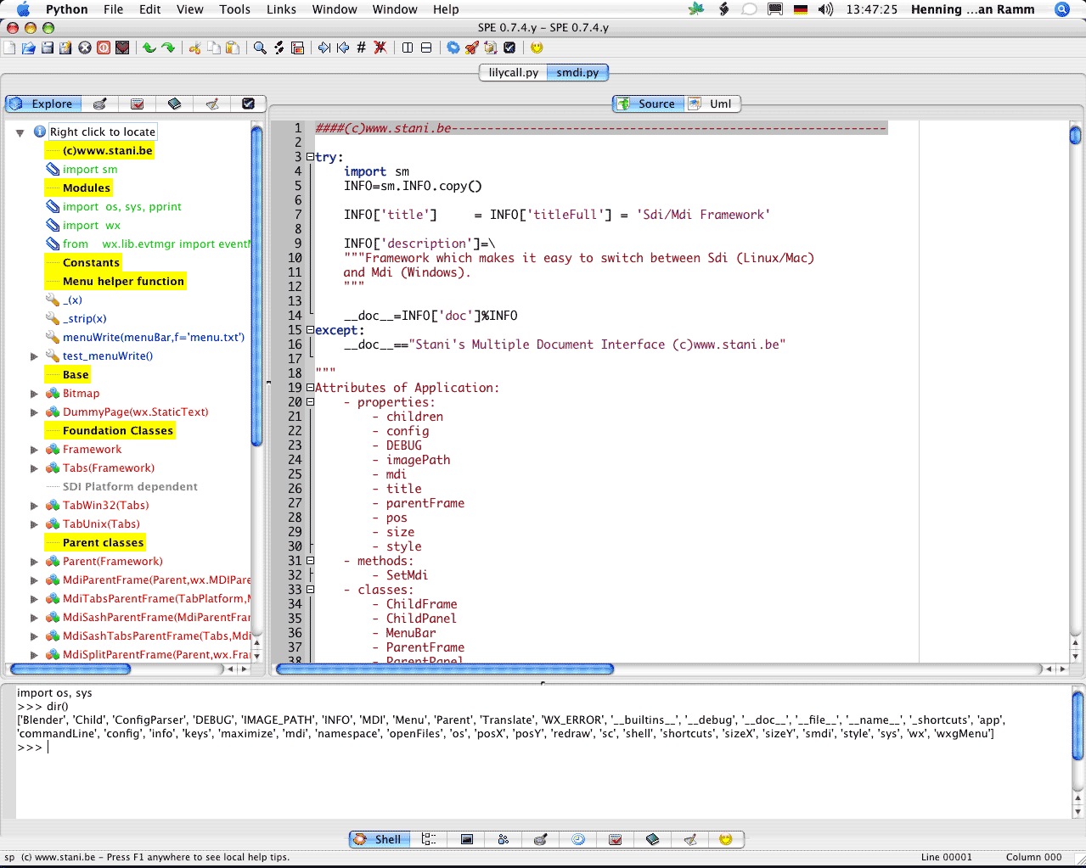Click the Redo green arrow icon
The height and width of the screenshot is (868, 1086).
pyautogui.click(x=168, y=48)
